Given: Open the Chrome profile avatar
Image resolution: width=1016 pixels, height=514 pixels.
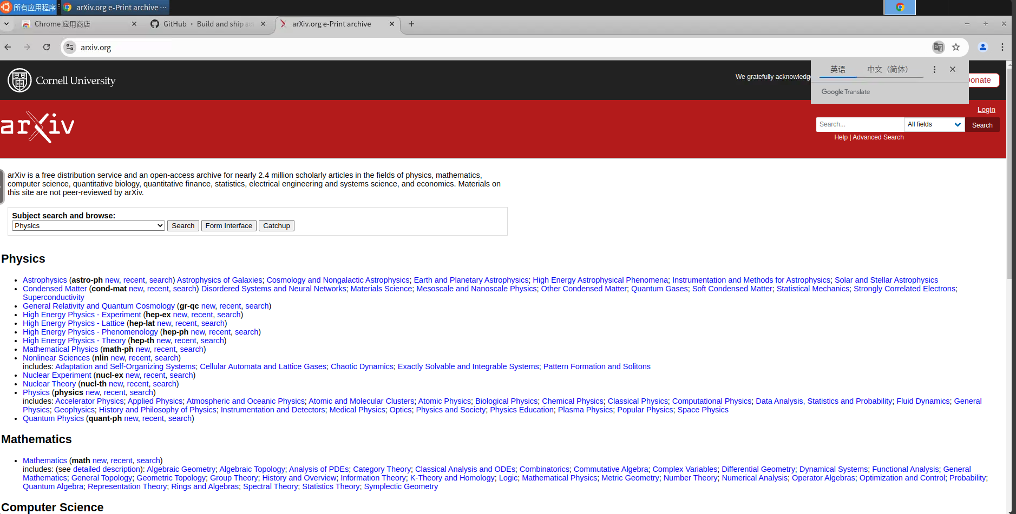Looking at the screenshot, I should [x=983, y=47].
